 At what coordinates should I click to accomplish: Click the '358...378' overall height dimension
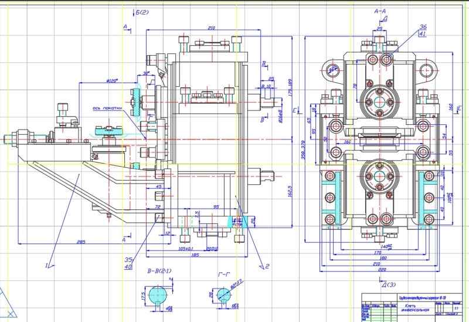(303, 150)
